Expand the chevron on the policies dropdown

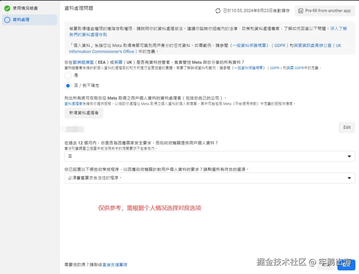point(349,178)
